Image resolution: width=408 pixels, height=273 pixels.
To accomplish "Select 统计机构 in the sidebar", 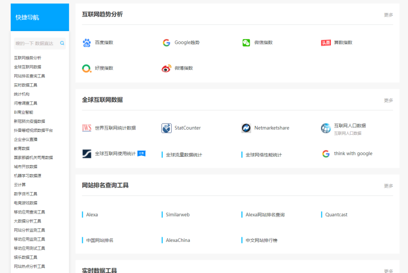I will pyautogui.click(x=22, y=94).
